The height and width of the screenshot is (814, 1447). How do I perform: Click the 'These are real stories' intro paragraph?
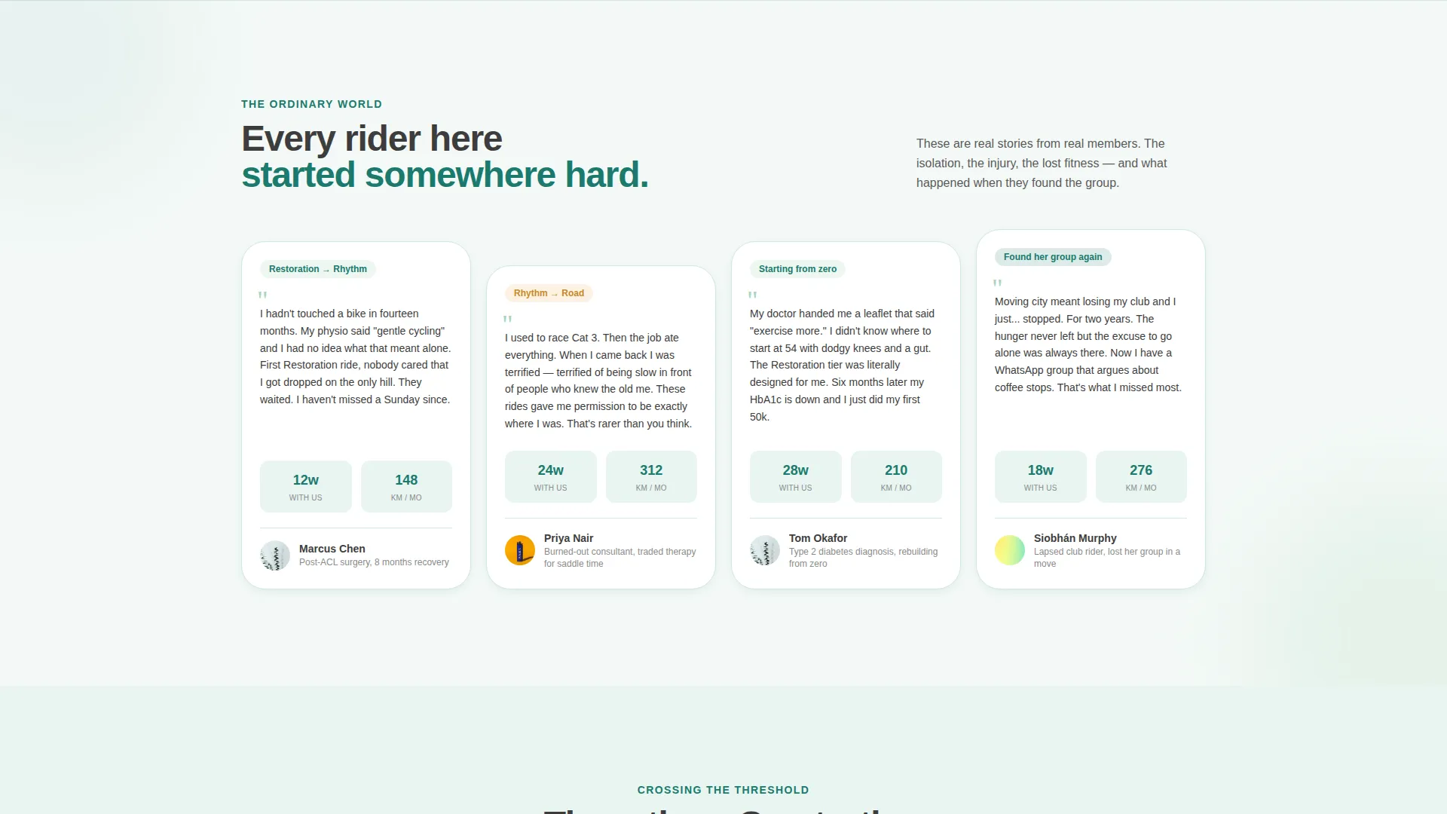click(1042, 163)
